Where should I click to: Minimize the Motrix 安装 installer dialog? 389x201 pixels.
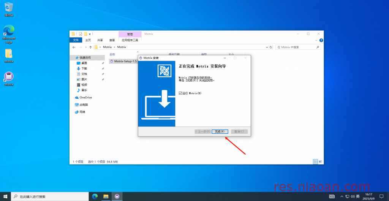[225, 58]
